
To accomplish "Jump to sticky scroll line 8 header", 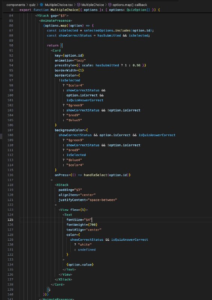I will pyautogui.click(x=90, y=10).
